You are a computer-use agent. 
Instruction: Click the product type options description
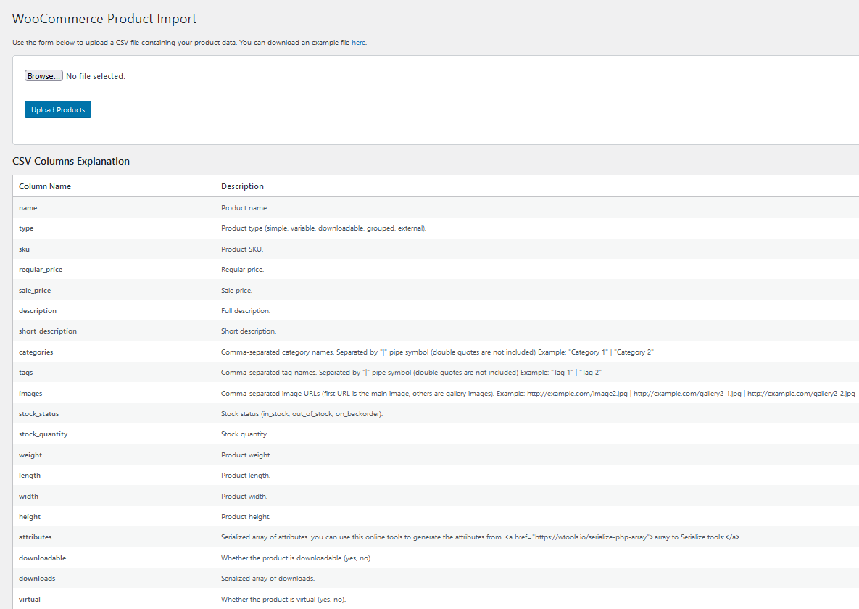(324, 228)
